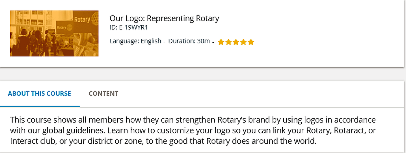The image size is (406, 153).
Task: Switch to the Content tab
Action: (103, 93)
